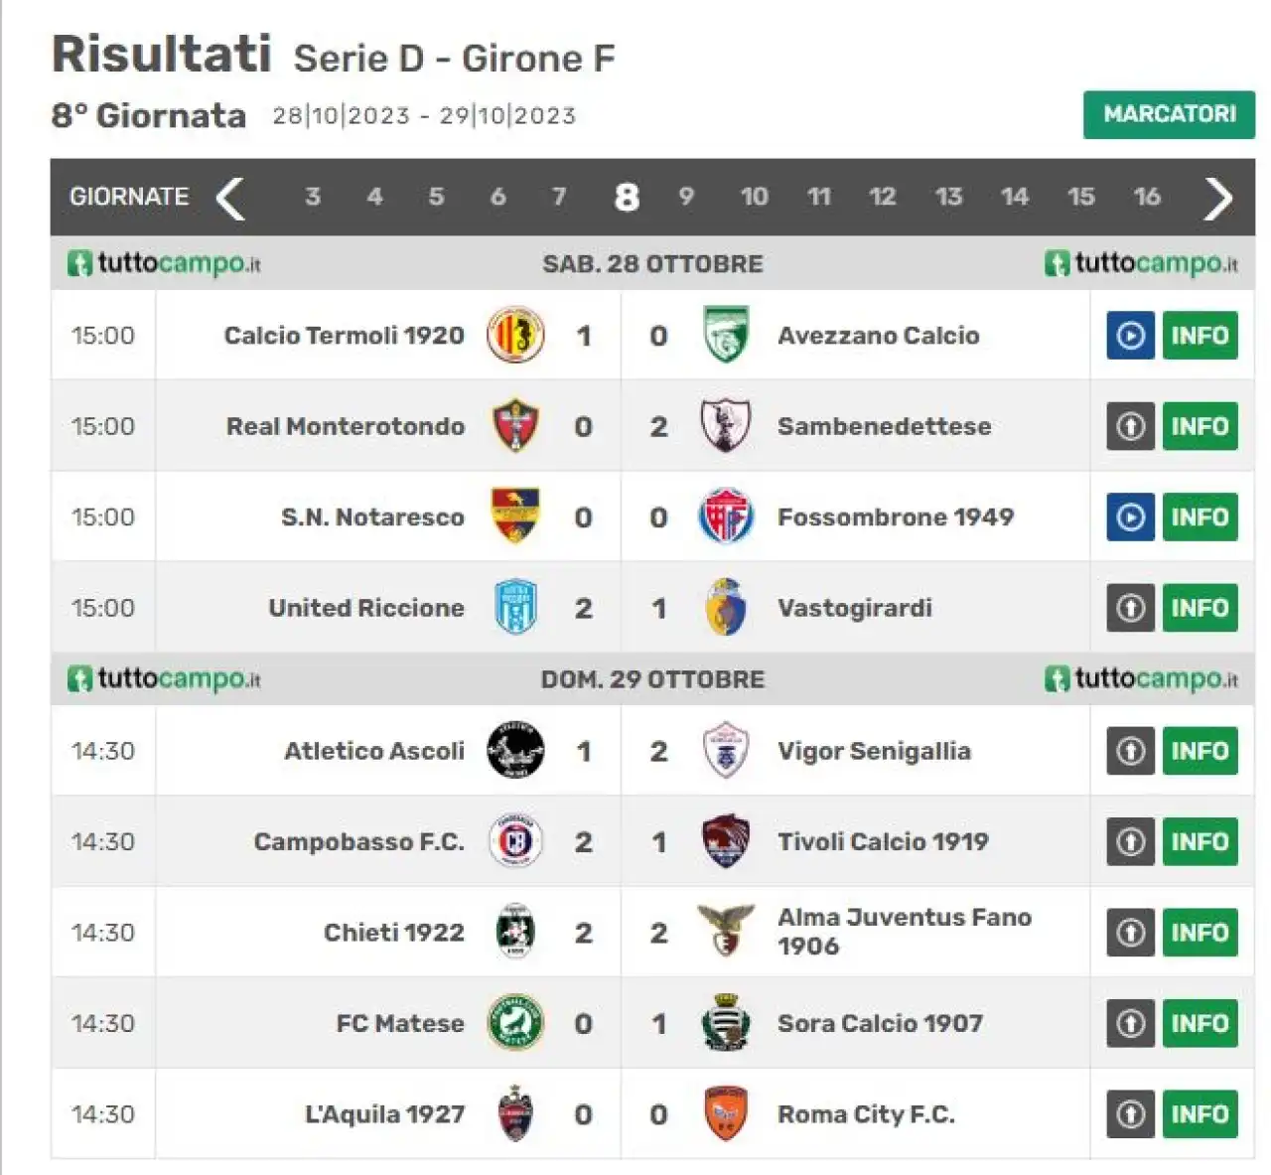Click Campobasso F.C. team crest
1271x1175 pixels.
point(515,841)
